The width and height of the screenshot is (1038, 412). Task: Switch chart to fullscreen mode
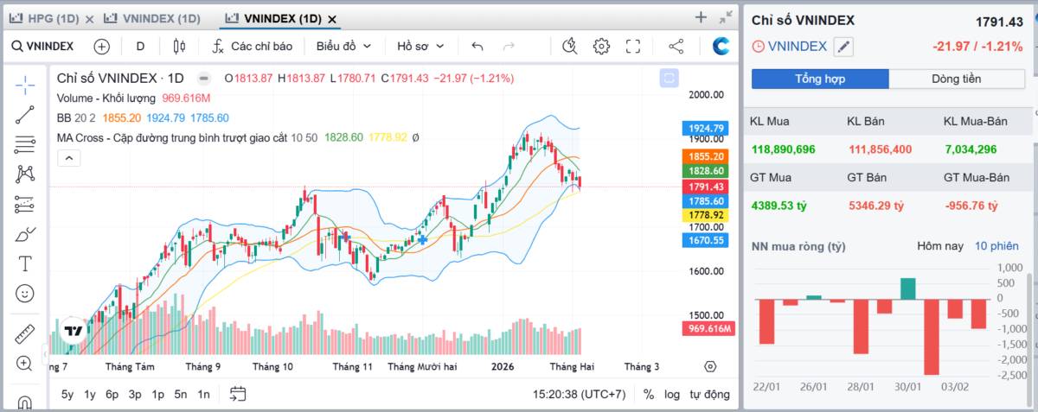[x=633, y=46]
